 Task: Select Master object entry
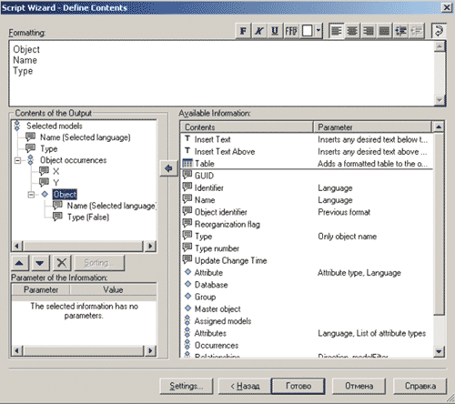(x=217, y=309)
